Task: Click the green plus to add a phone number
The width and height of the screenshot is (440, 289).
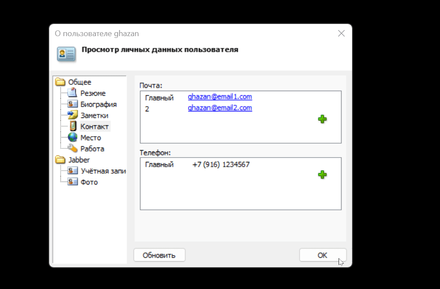Action: 322,174
